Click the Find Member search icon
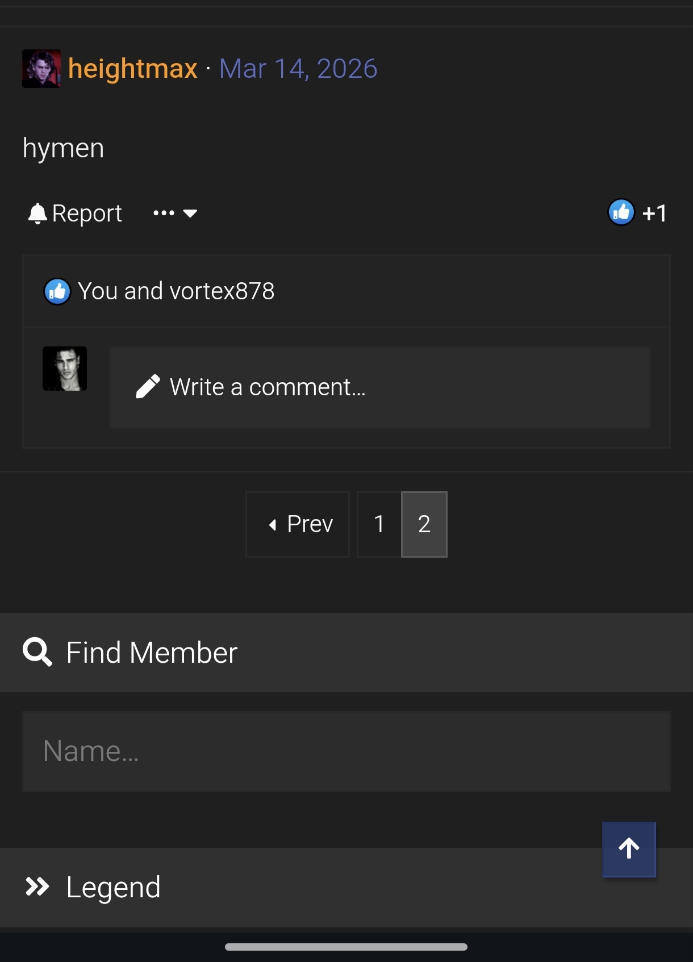 click(37, 652)
